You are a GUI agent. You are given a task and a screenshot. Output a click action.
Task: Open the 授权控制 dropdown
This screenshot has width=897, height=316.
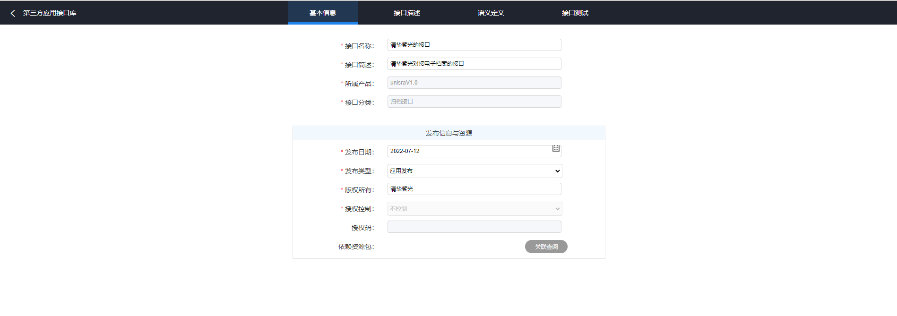[474, 209]
